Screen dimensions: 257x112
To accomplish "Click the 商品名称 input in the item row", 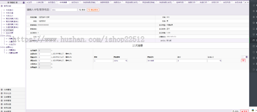I will tap(162, 61).
